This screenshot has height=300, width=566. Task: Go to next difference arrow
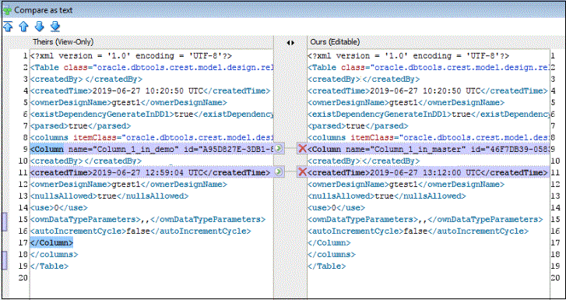pyautogui.click(x=40, y=26)
